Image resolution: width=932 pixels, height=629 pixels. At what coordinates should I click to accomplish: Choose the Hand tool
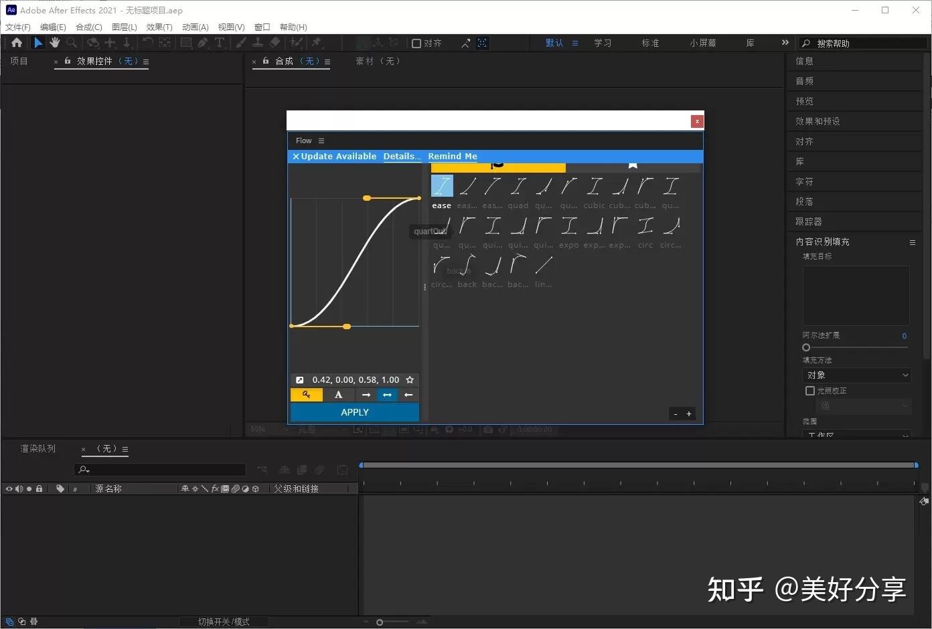[54, 42]
